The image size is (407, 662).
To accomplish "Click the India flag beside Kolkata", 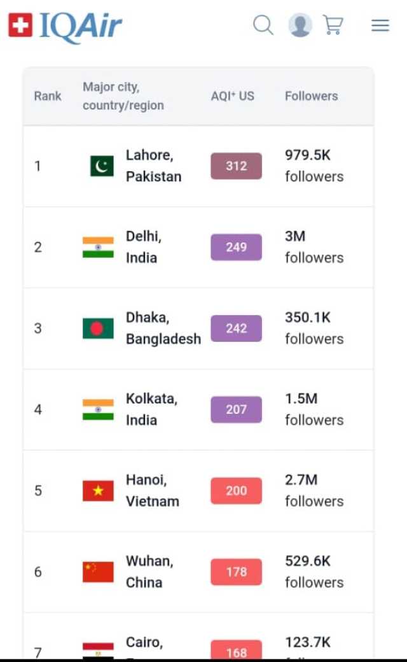I will point(98,409).
